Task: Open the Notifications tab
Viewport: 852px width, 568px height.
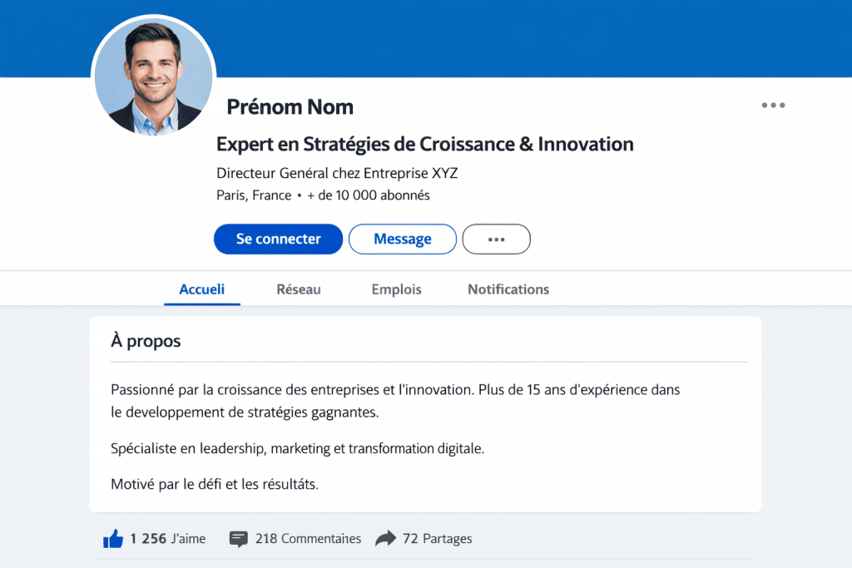Action: point(508,289)
